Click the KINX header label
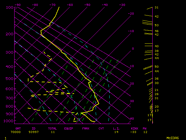Viewport: 186px width, 140px height. [134, 128]
